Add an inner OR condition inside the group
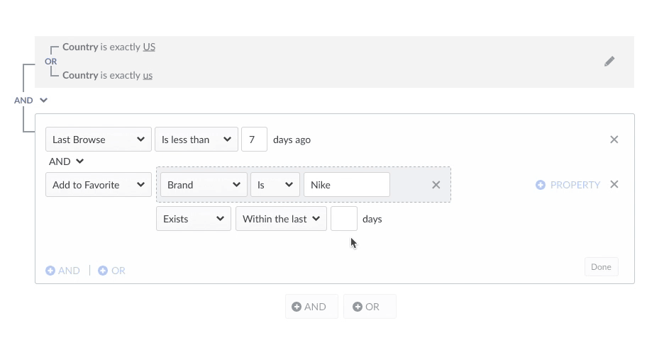This screenshot has height=340, width=664. click(111, 271)
